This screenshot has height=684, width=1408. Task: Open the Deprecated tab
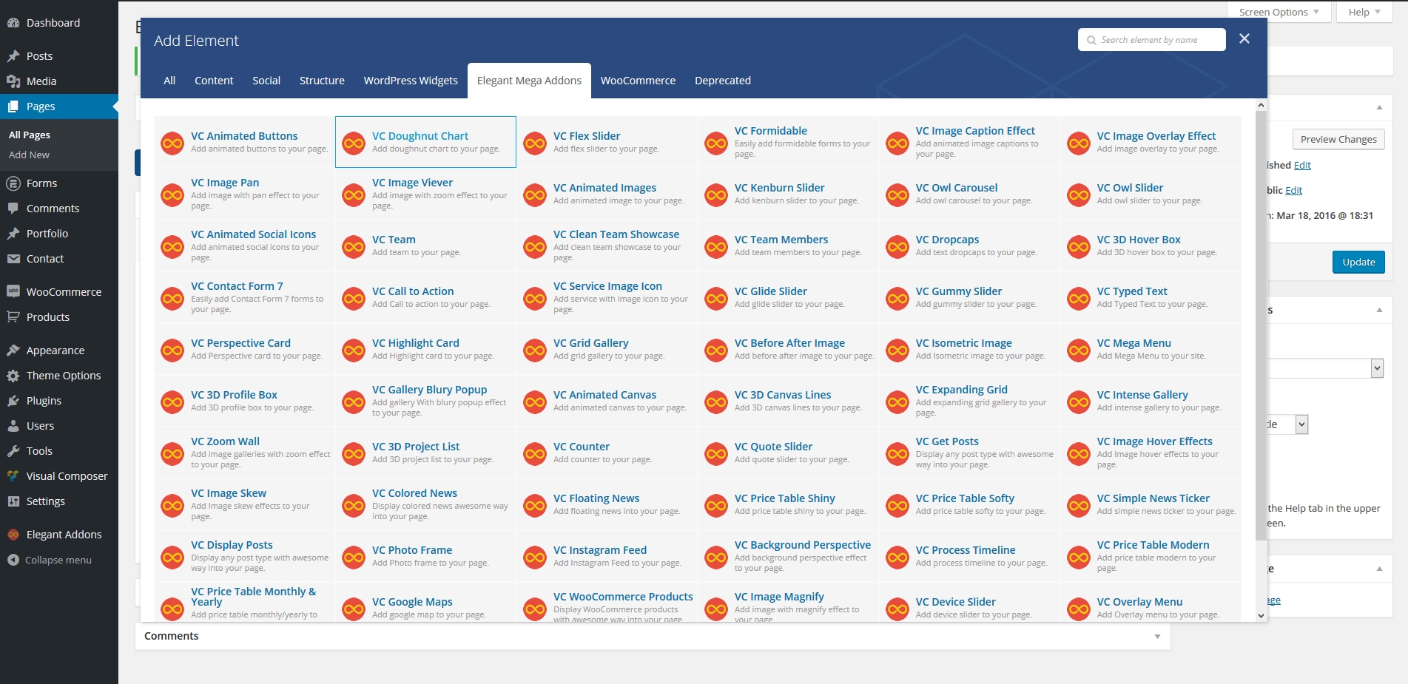[723, 81]
